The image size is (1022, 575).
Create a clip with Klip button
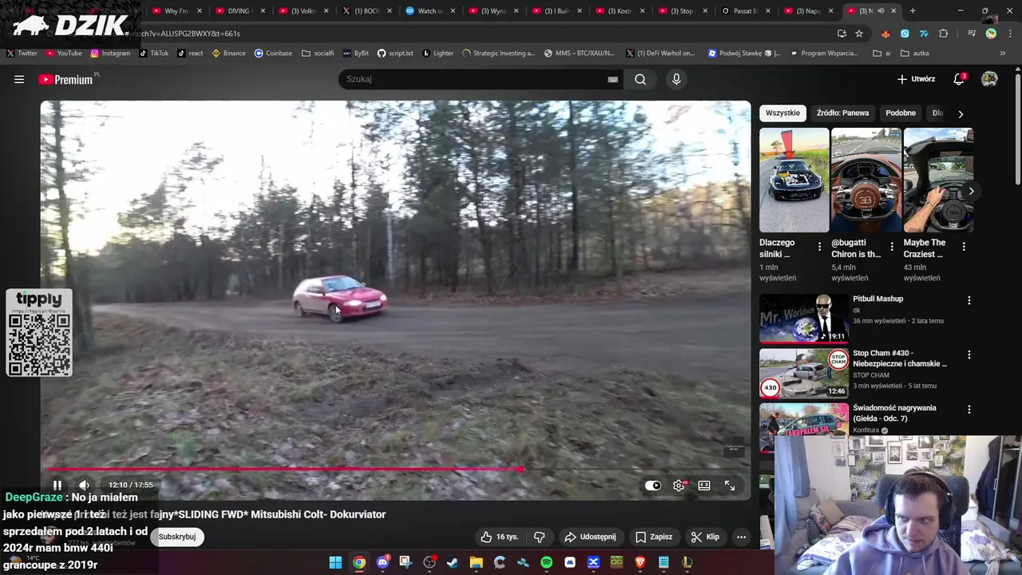pyautogui.click(x=705, y=537)
